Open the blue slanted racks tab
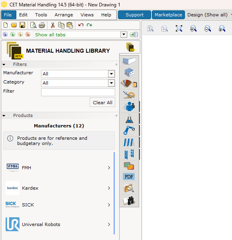232x240 pixels. (x=129, y=142)
